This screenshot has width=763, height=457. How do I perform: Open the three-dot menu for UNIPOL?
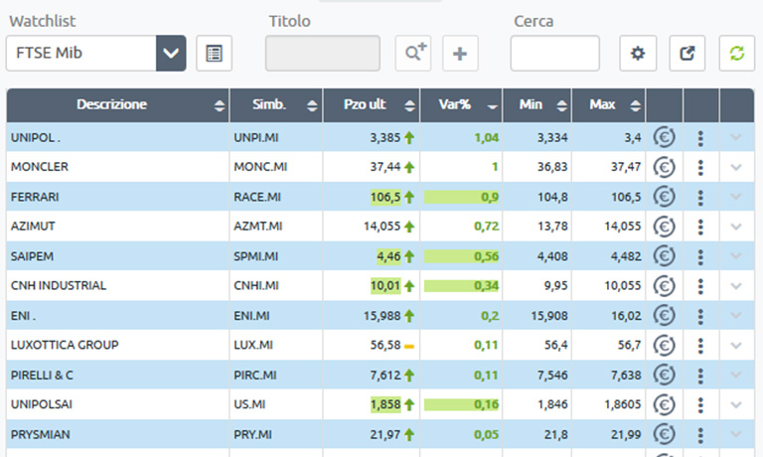[x=700, y=138]
